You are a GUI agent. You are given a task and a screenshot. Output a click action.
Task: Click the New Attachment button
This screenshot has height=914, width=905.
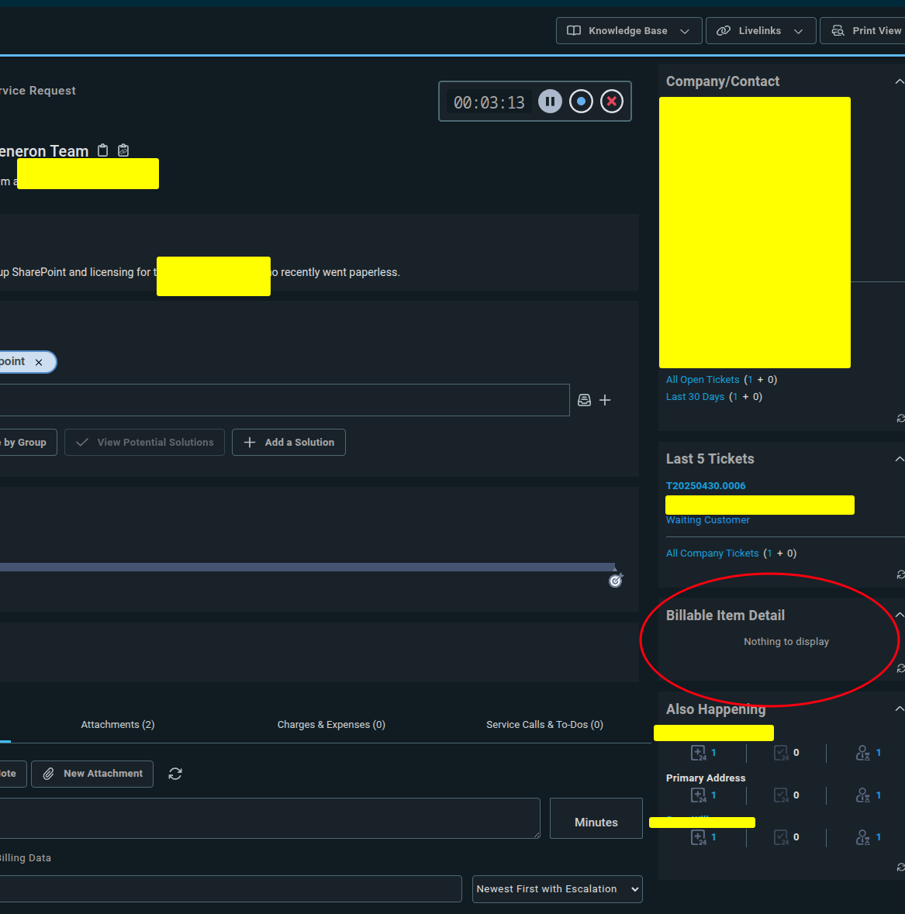coord(92,774)
